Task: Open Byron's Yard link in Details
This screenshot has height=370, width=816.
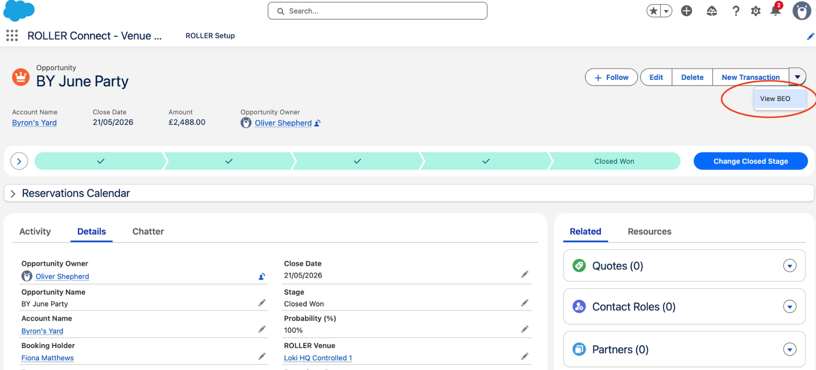Action: point(42,331)
